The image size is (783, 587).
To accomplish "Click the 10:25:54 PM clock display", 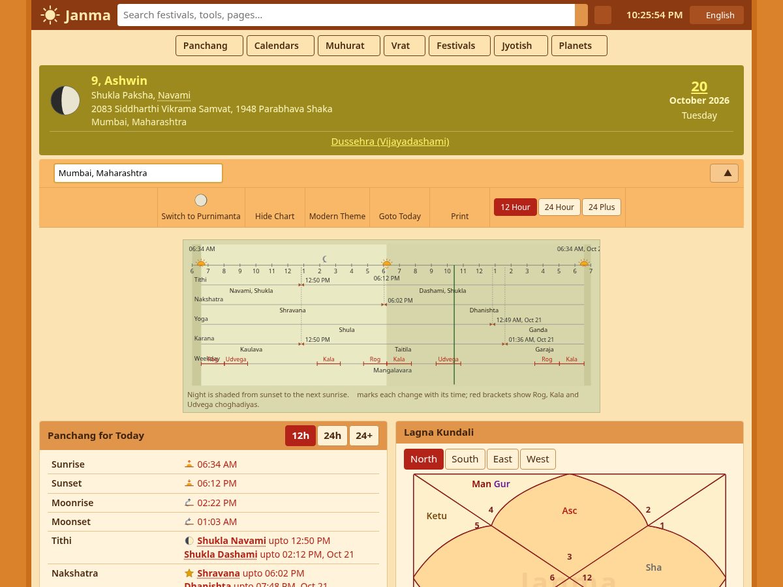I will coord(654,15).
